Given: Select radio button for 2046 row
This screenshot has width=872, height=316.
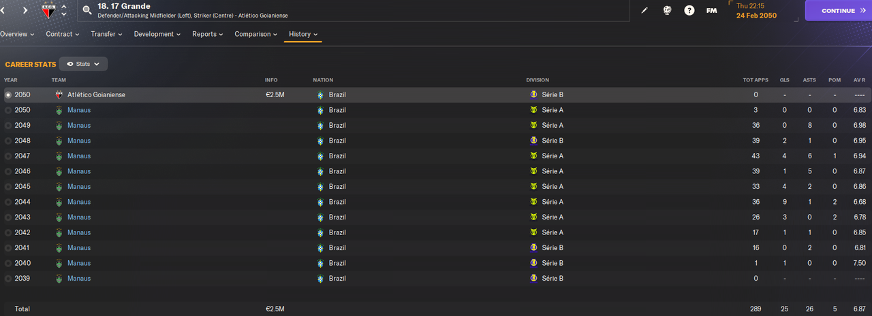Looking at the screenshot, I should [x=8, y=171].
